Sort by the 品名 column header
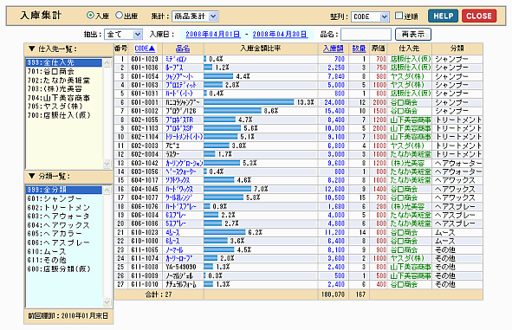 pyautogui.click(x=183, y=49)
